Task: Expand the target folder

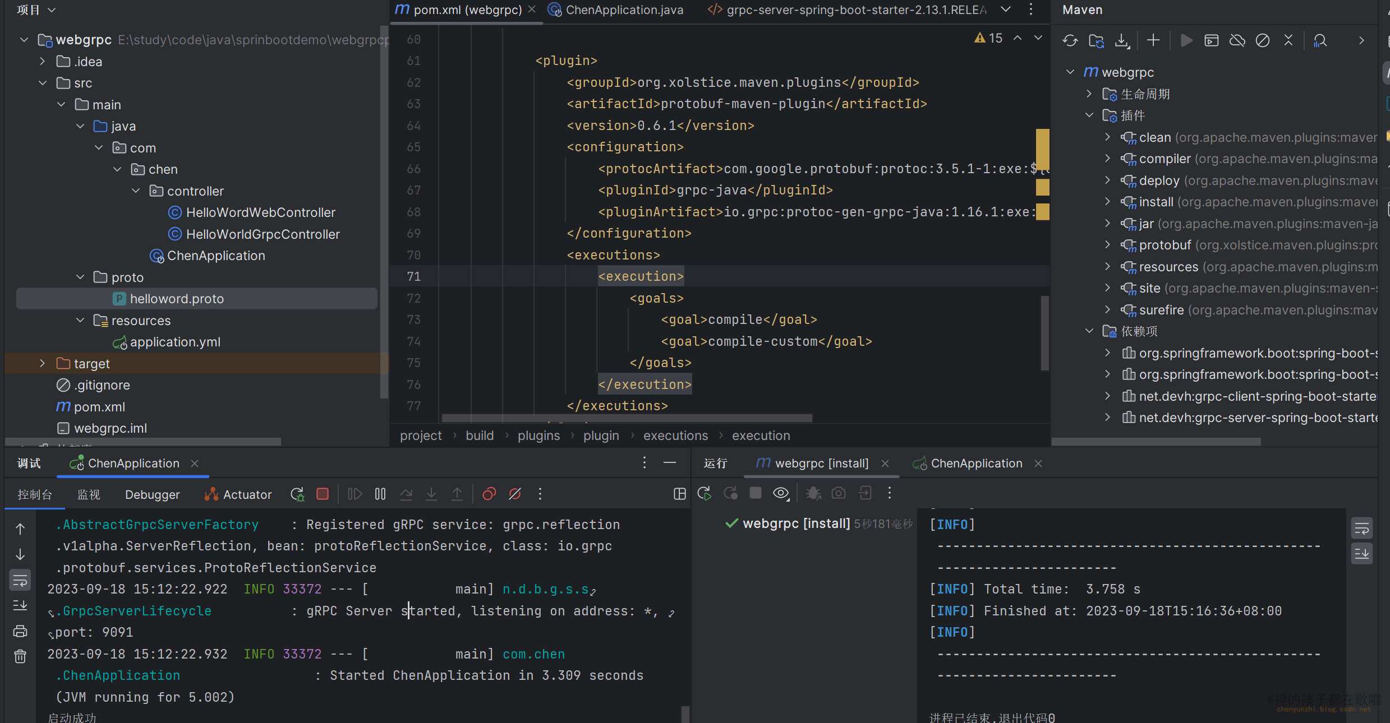Action: pos(42,364)
